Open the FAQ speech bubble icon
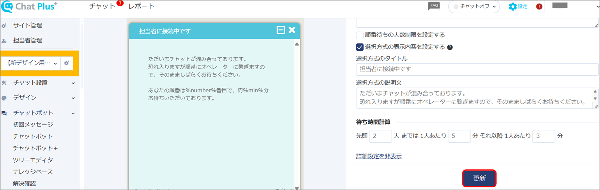Image resolution: width=600 pixels, height=190 pixels. point(434,6)
